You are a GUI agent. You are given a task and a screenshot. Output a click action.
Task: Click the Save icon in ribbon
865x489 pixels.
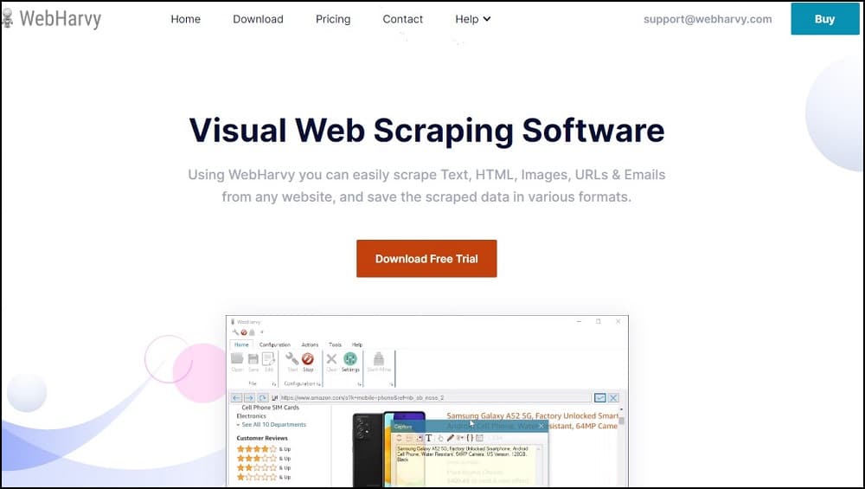pyautogui.click(x=253, y=362)
